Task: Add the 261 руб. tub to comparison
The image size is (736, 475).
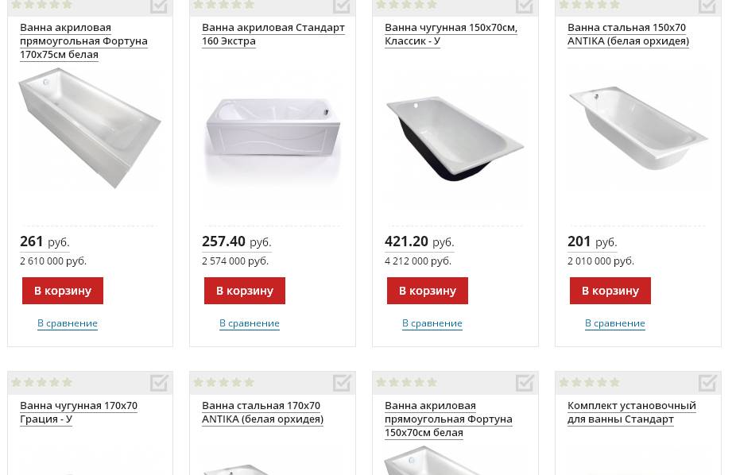Action: pyautogui.click(x=68, y=323)
